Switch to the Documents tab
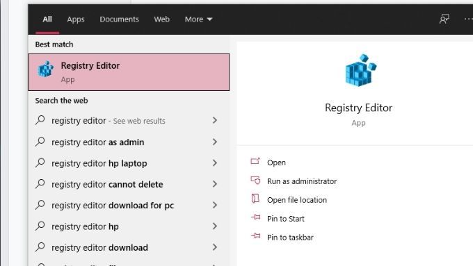The image size is (473, 266). (119, 19)
